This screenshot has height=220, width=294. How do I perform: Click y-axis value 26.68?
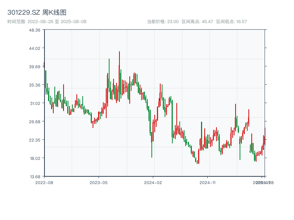[35, 122]
